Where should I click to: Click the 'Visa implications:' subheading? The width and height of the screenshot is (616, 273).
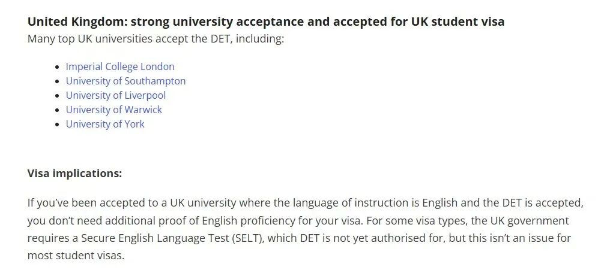click(74, 174)
